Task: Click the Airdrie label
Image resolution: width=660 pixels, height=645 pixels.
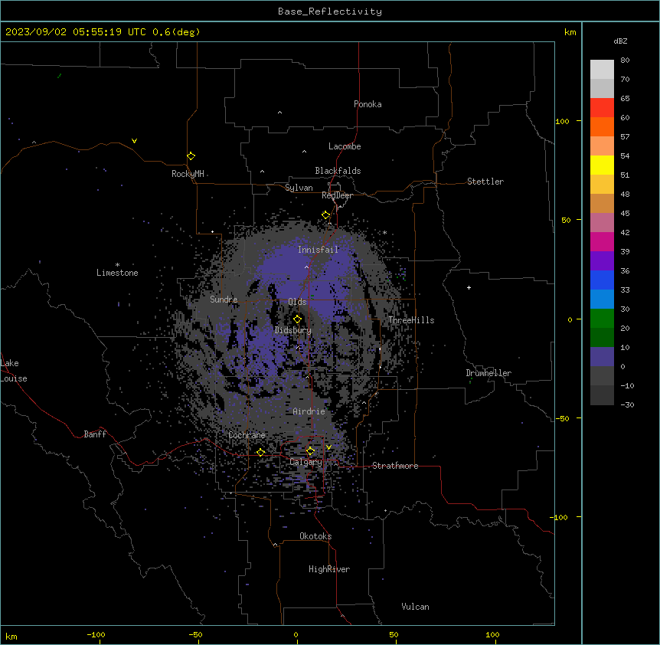Action: (309, 411)
